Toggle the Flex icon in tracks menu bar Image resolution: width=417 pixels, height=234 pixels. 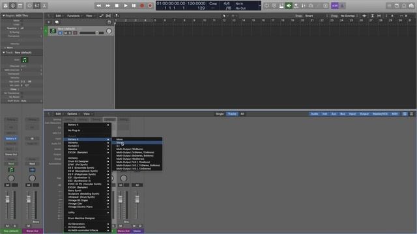(108, 16)
